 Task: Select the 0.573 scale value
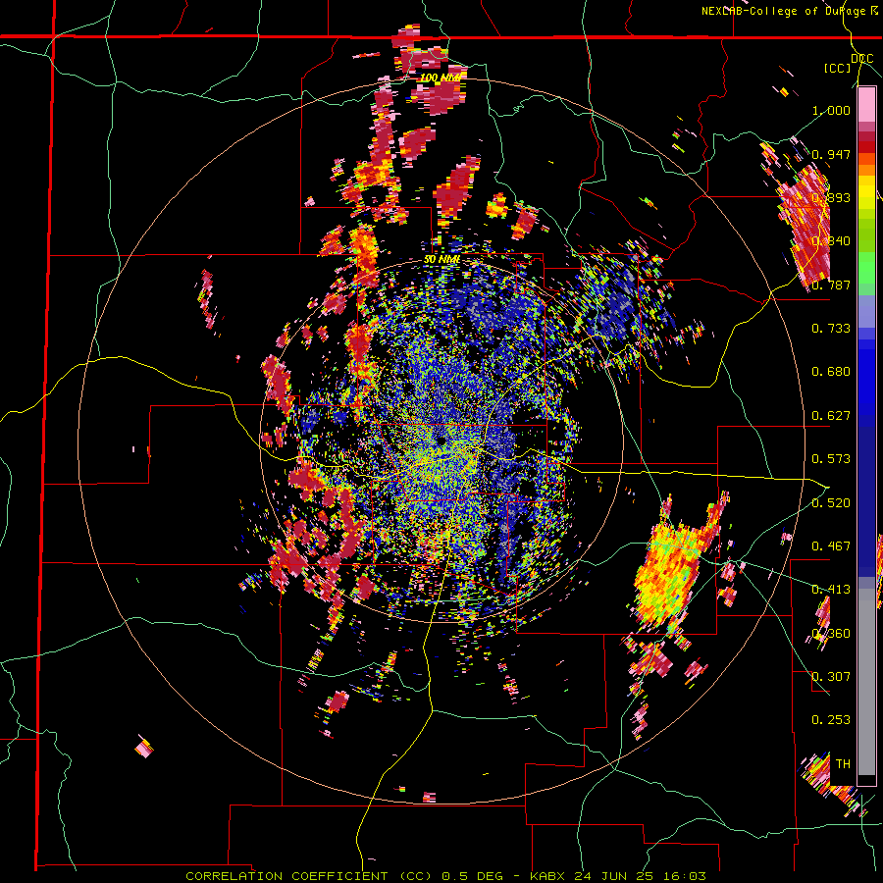(831, 459)
